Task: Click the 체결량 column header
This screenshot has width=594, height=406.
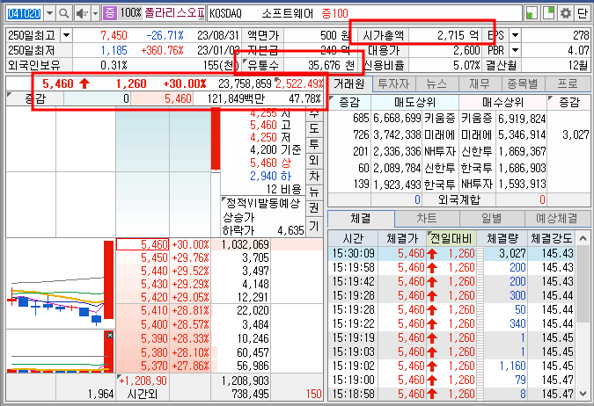Action: point(502,238)
